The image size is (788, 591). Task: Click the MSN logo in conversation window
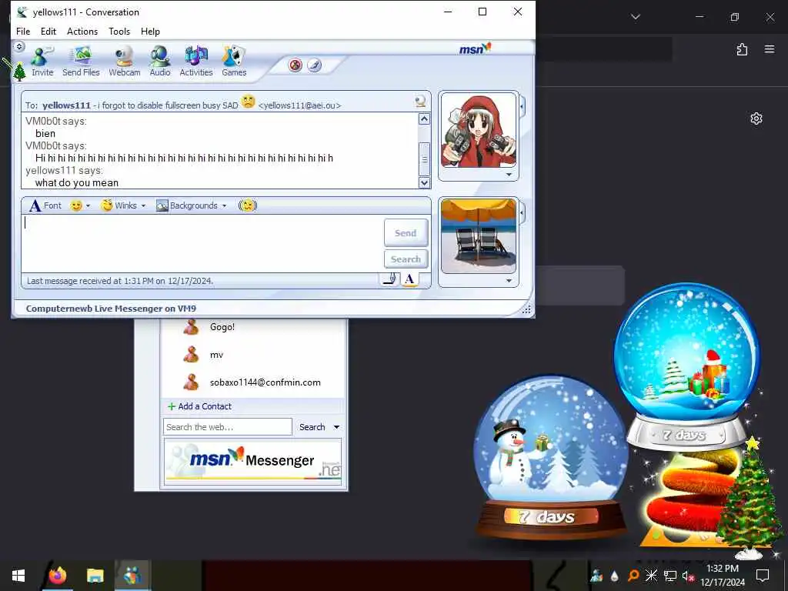pos(475,48)
